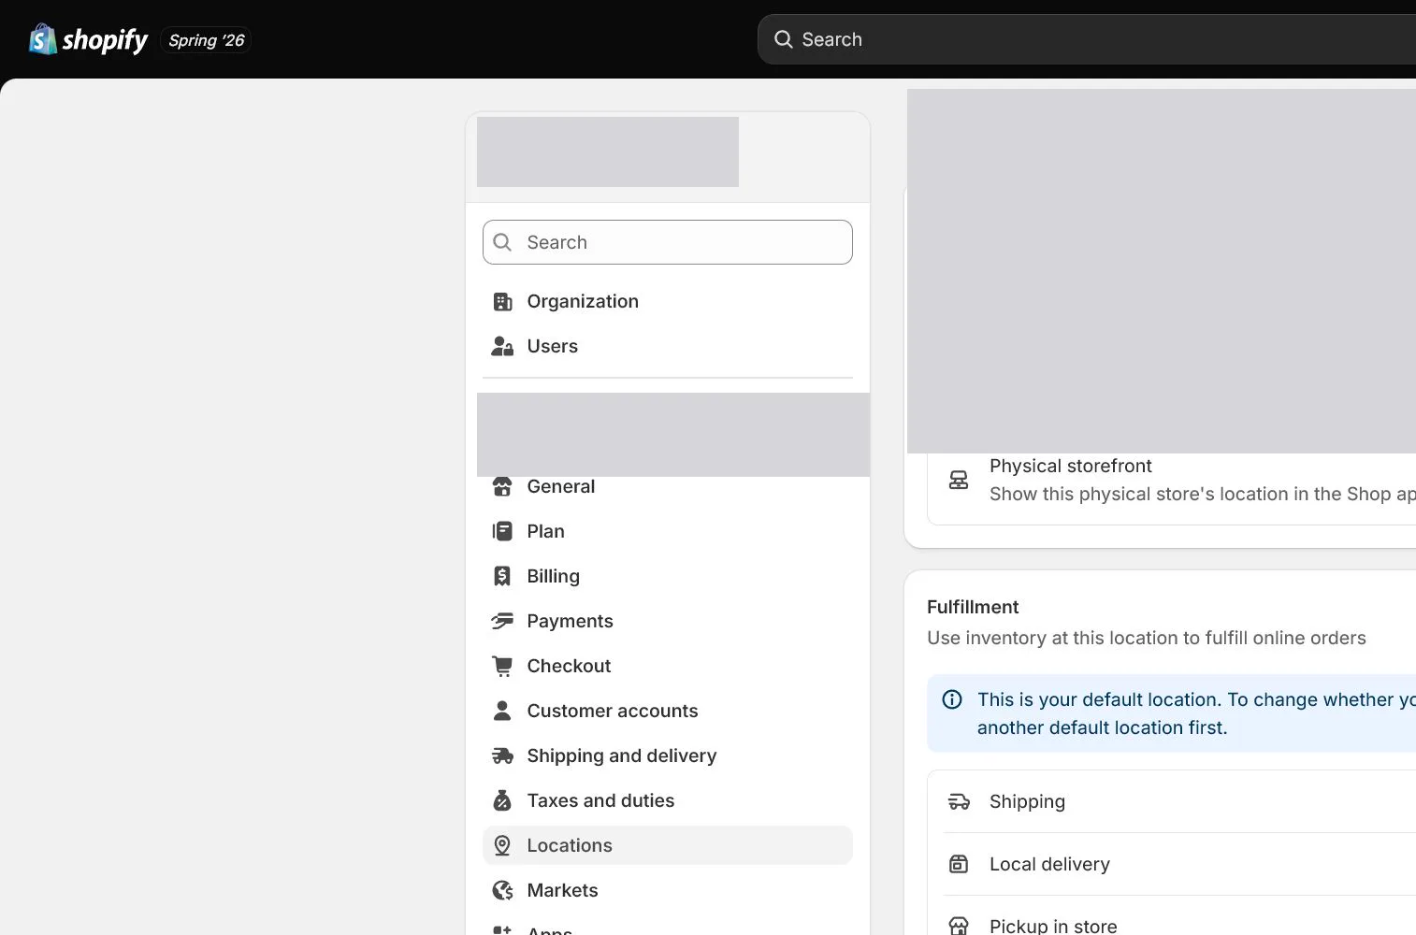Click the Local delivery icon

[959, 864]
